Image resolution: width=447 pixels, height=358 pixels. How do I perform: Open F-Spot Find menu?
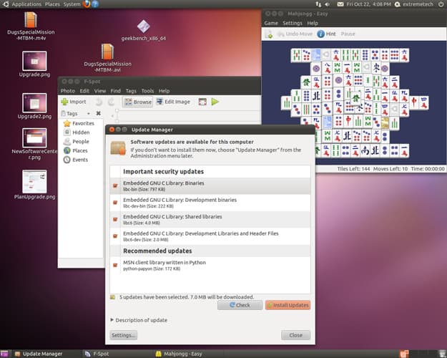coord(115,91)
